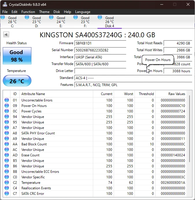Click status orb of Power On Hours attribute row
Image resolution: width=195 pixels, height=200 pixels.
[7, 105]
